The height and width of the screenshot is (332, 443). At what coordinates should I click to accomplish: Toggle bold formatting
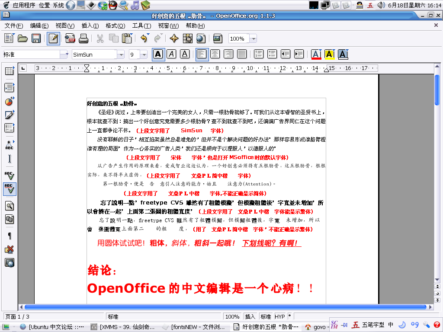click(158, 54)
